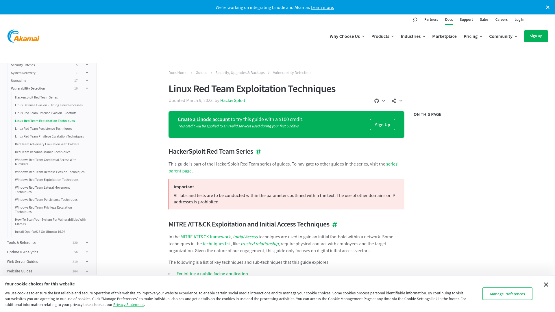Click Sign Up in the credit banner

(382, 125)
